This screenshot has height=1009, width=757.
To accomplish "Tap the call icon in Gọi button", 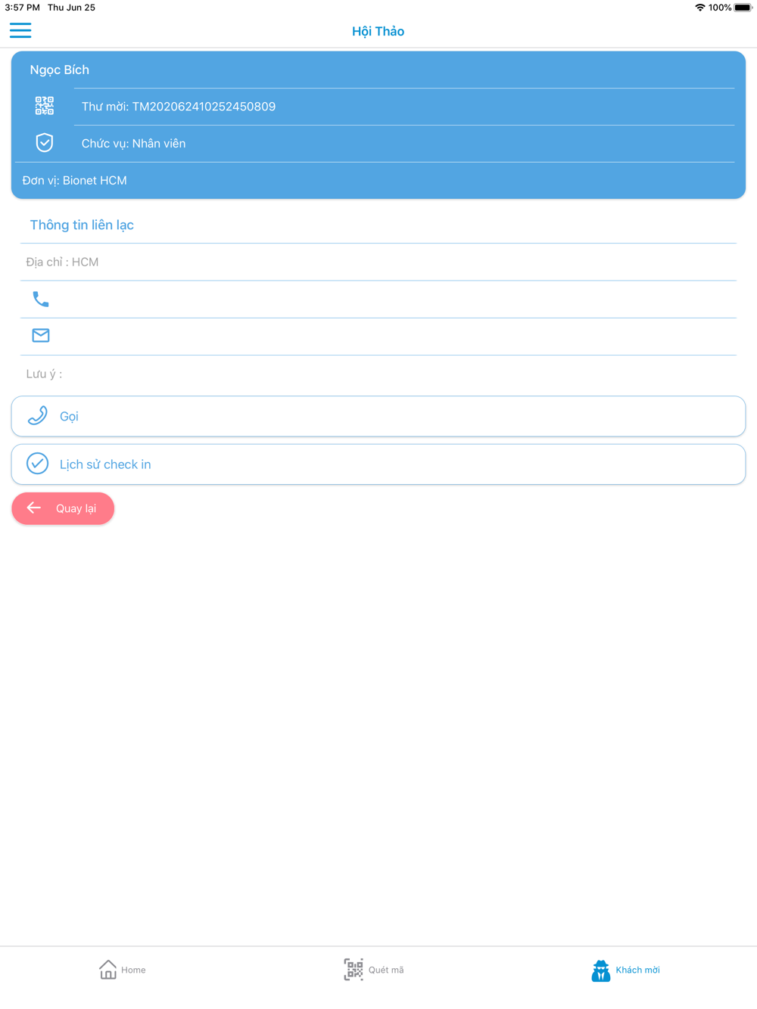I will click(x=38, y=415).
